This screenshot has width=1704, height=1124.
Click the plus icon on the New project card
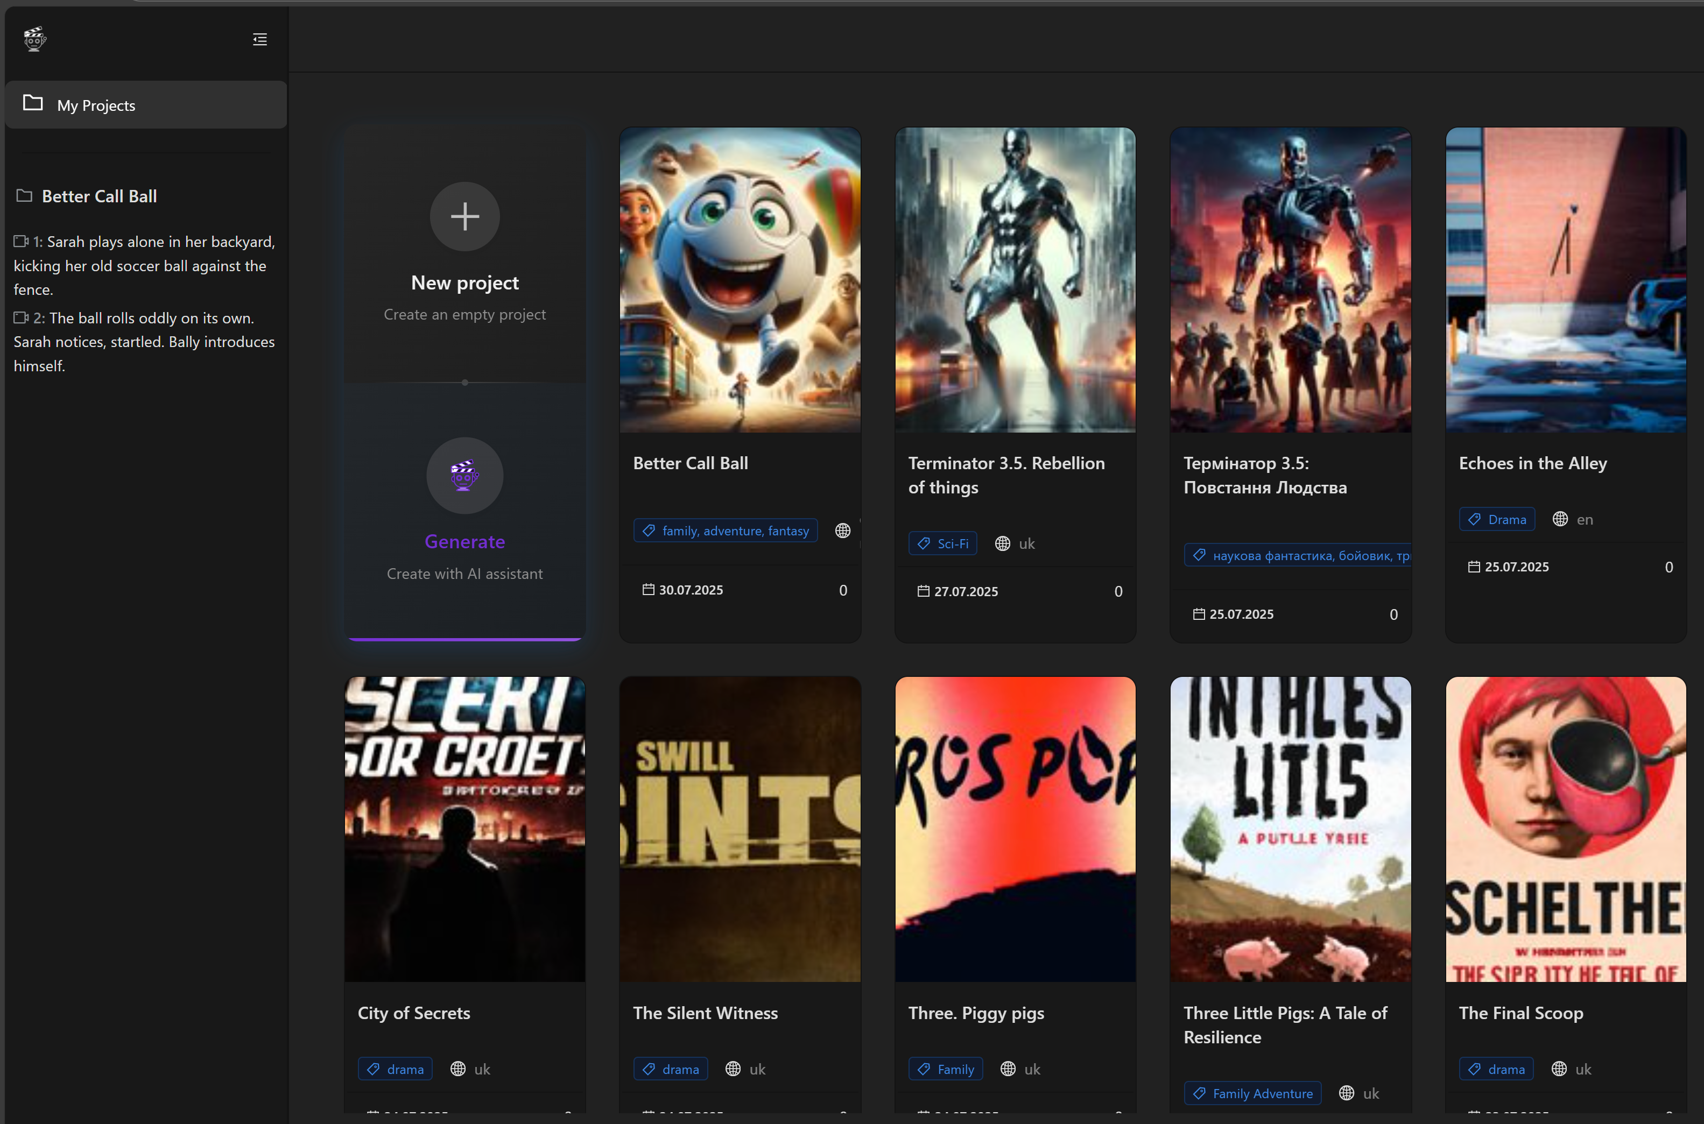tap(464, 216)
